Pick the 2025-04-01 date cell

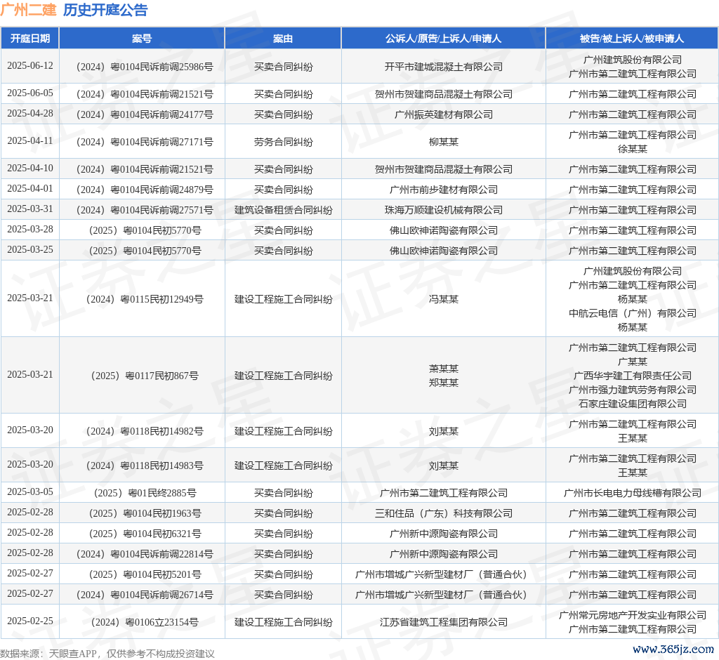pyautogui.click(x=30, y=188)
